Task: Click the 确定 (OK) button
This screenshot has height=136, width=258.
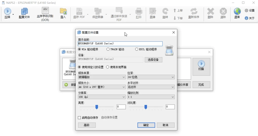Action: tap(146, 125)
